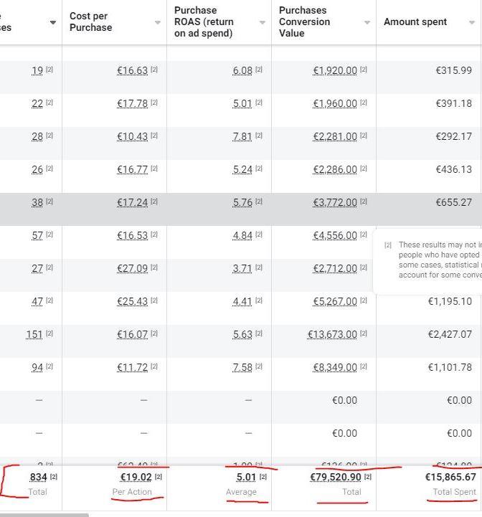Image resolution: width=482 pixels, height=517 pixels.
Task: Select the highlighted row with €655.27 spent
Action: coord(241,209)
